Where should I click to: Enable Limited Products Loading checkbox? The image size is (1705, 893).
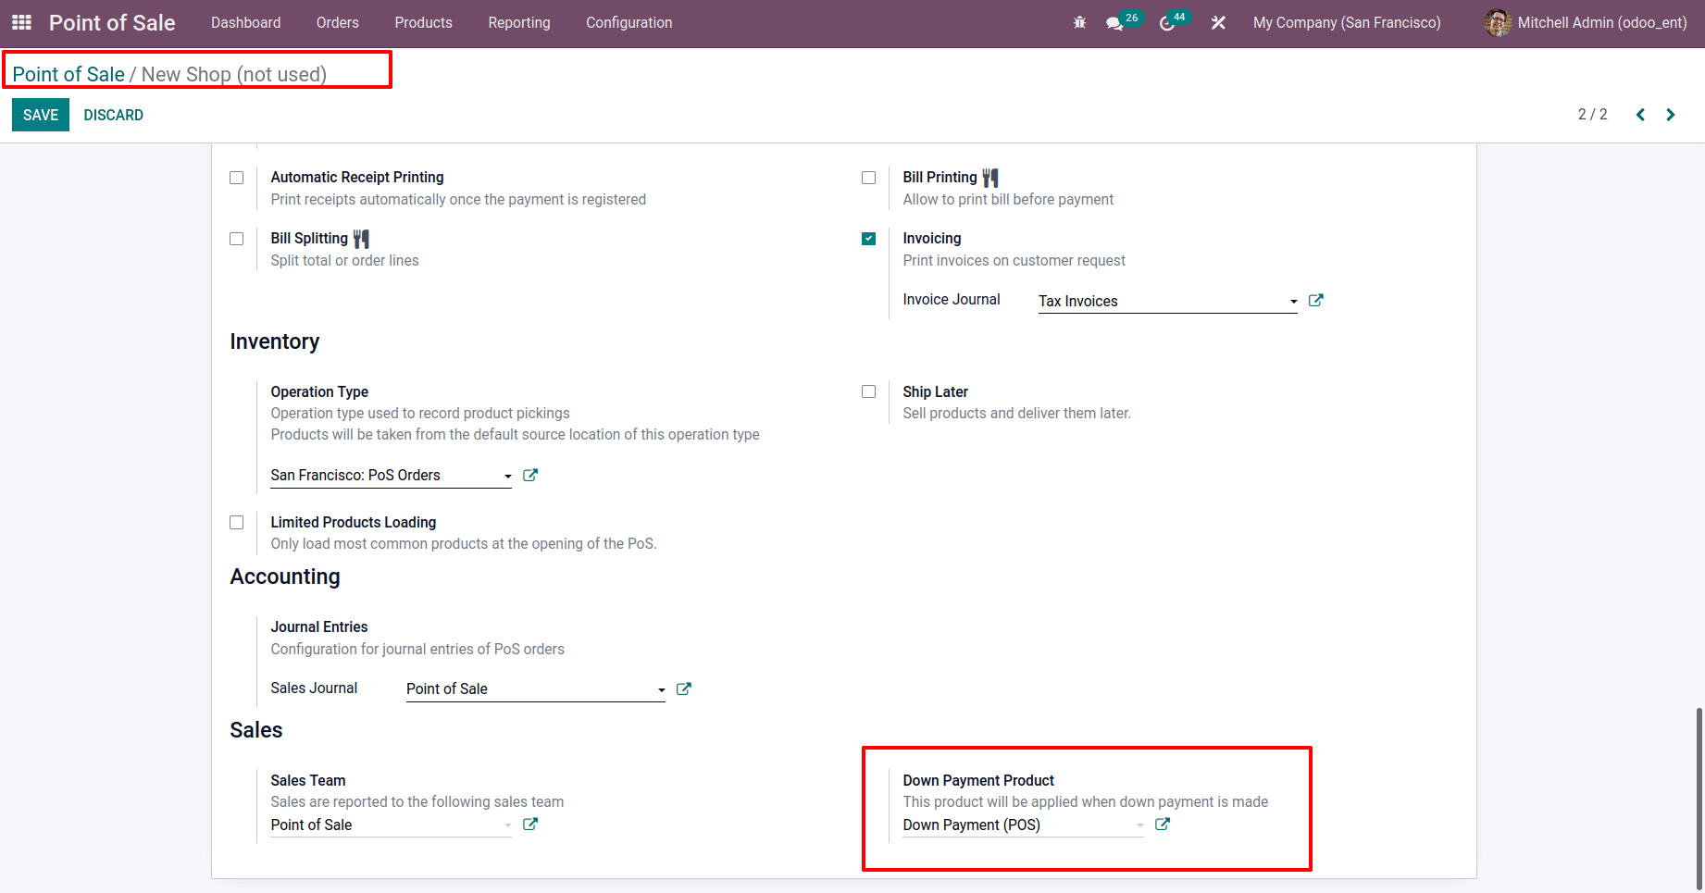pos(237,523)
